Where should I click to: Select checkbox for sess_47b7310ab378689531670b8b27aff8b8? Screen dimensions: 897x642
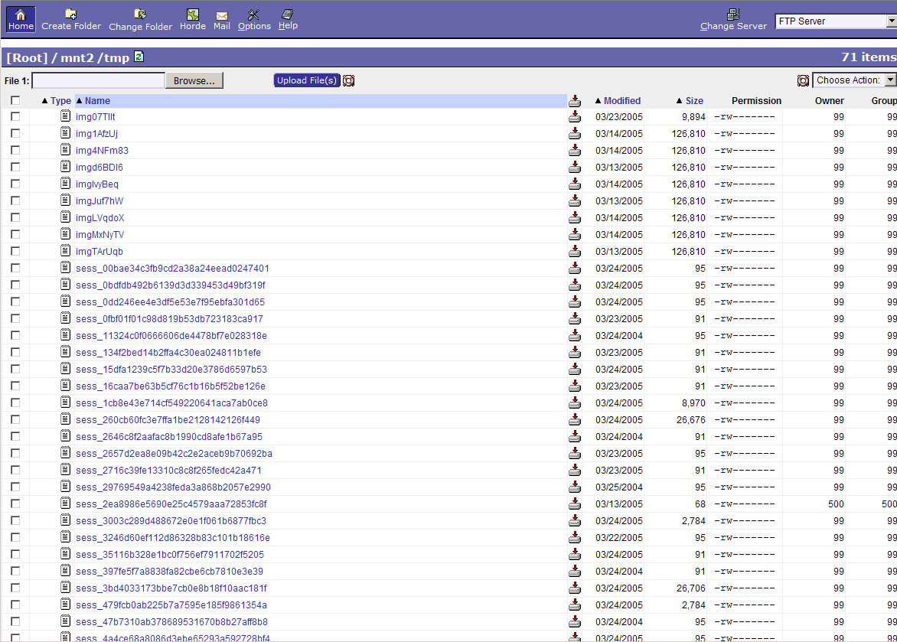pyautogui.click(x=15, y=621)
